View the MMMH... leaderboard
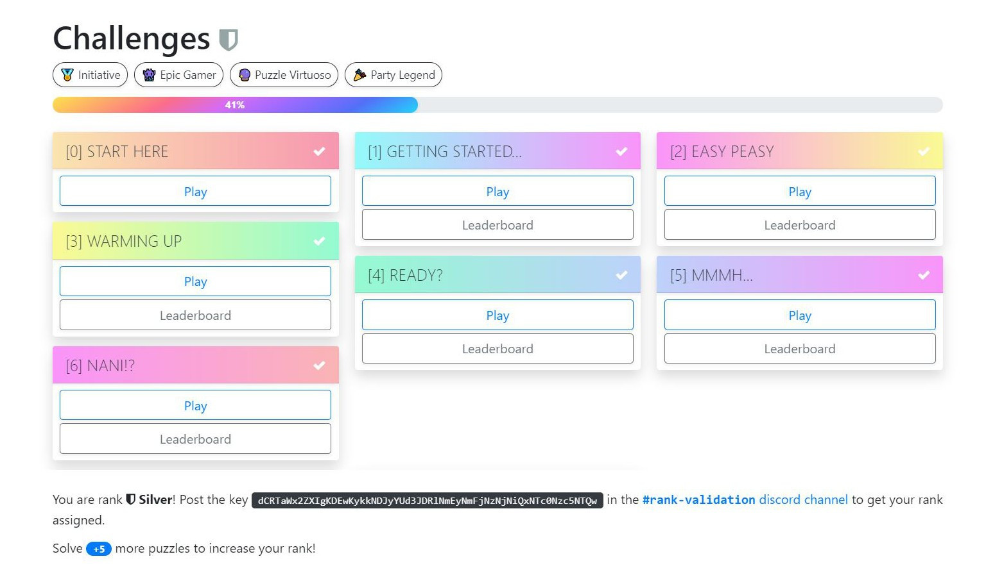Viewport: 995px width, 577px height. point(800,349)
